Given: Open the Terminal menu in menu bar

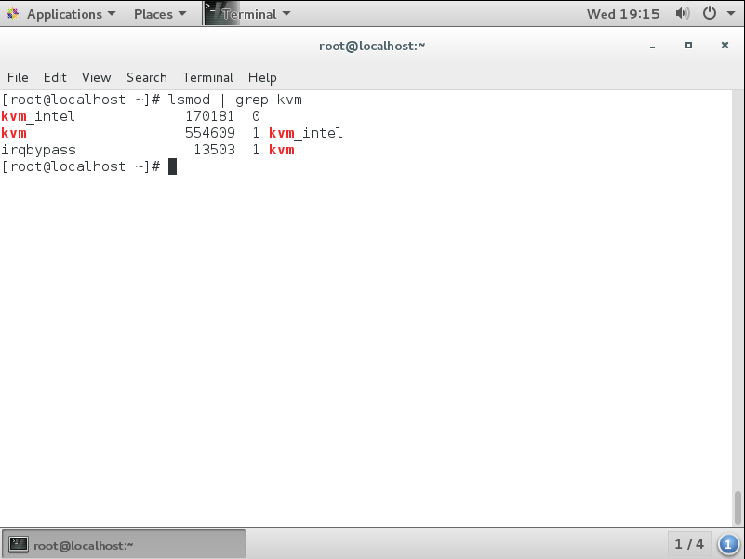Looking at the screenshot, I should (x=207, y=77).
